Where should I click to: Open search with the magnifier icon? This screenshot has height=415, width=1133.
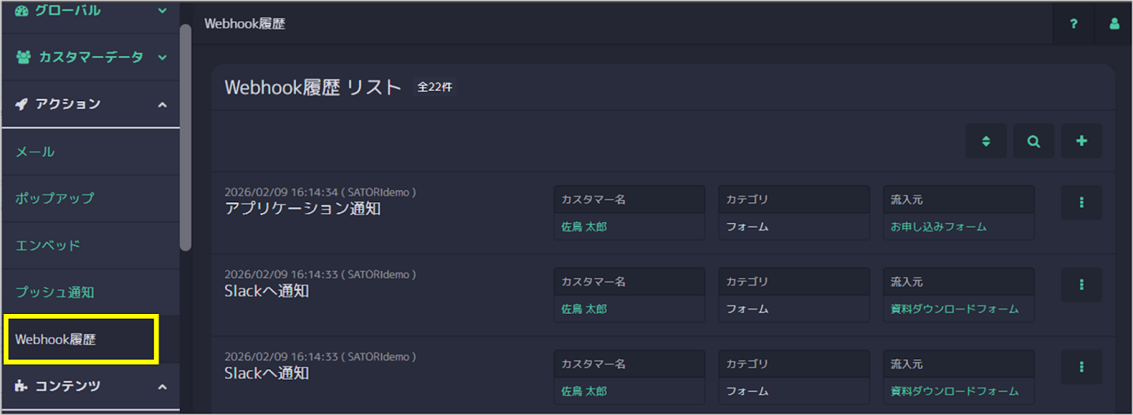[x=1033, y=141]
